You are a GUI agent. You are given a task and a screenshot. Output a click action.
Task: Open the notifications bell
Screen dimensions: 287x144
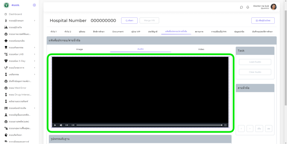(248, 7)
